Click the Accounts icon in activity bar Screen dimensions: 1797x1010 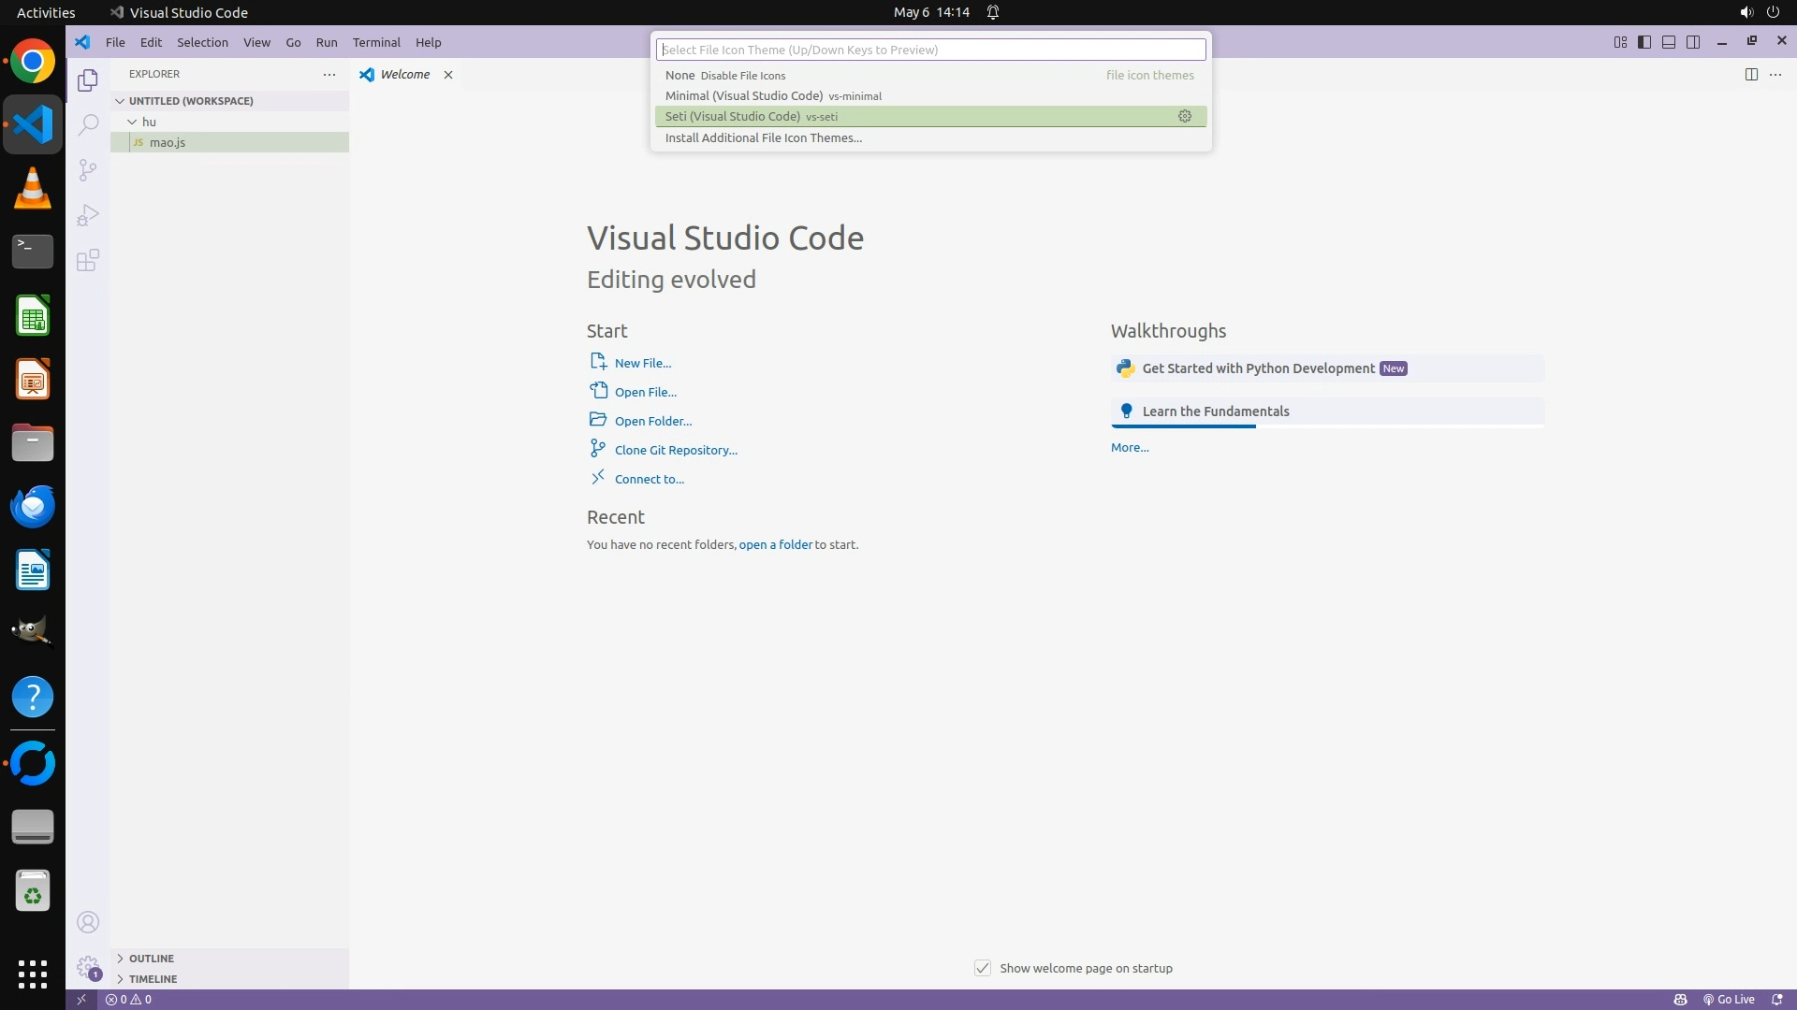point(87,922)
